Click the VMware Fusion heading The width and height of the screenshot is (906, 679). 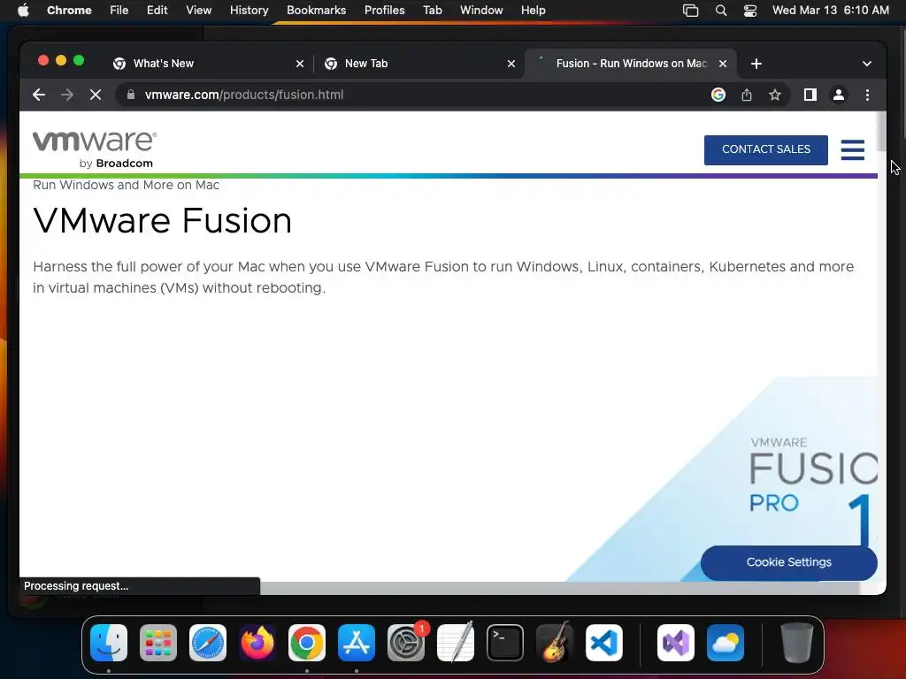point(163,220)
